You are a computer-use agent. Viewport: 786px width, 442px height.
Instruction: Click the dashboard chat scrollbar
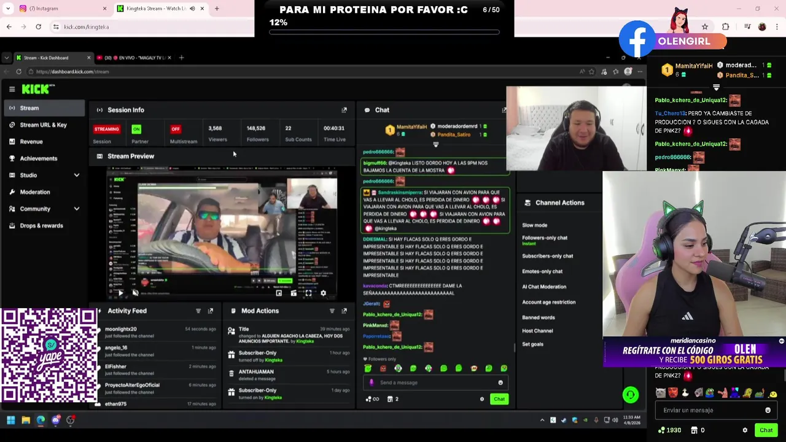514,347
